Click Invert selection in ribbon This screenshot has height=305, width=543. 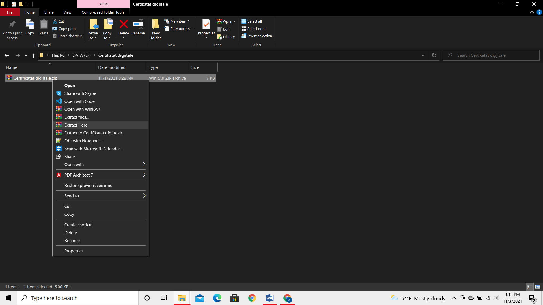257,36
